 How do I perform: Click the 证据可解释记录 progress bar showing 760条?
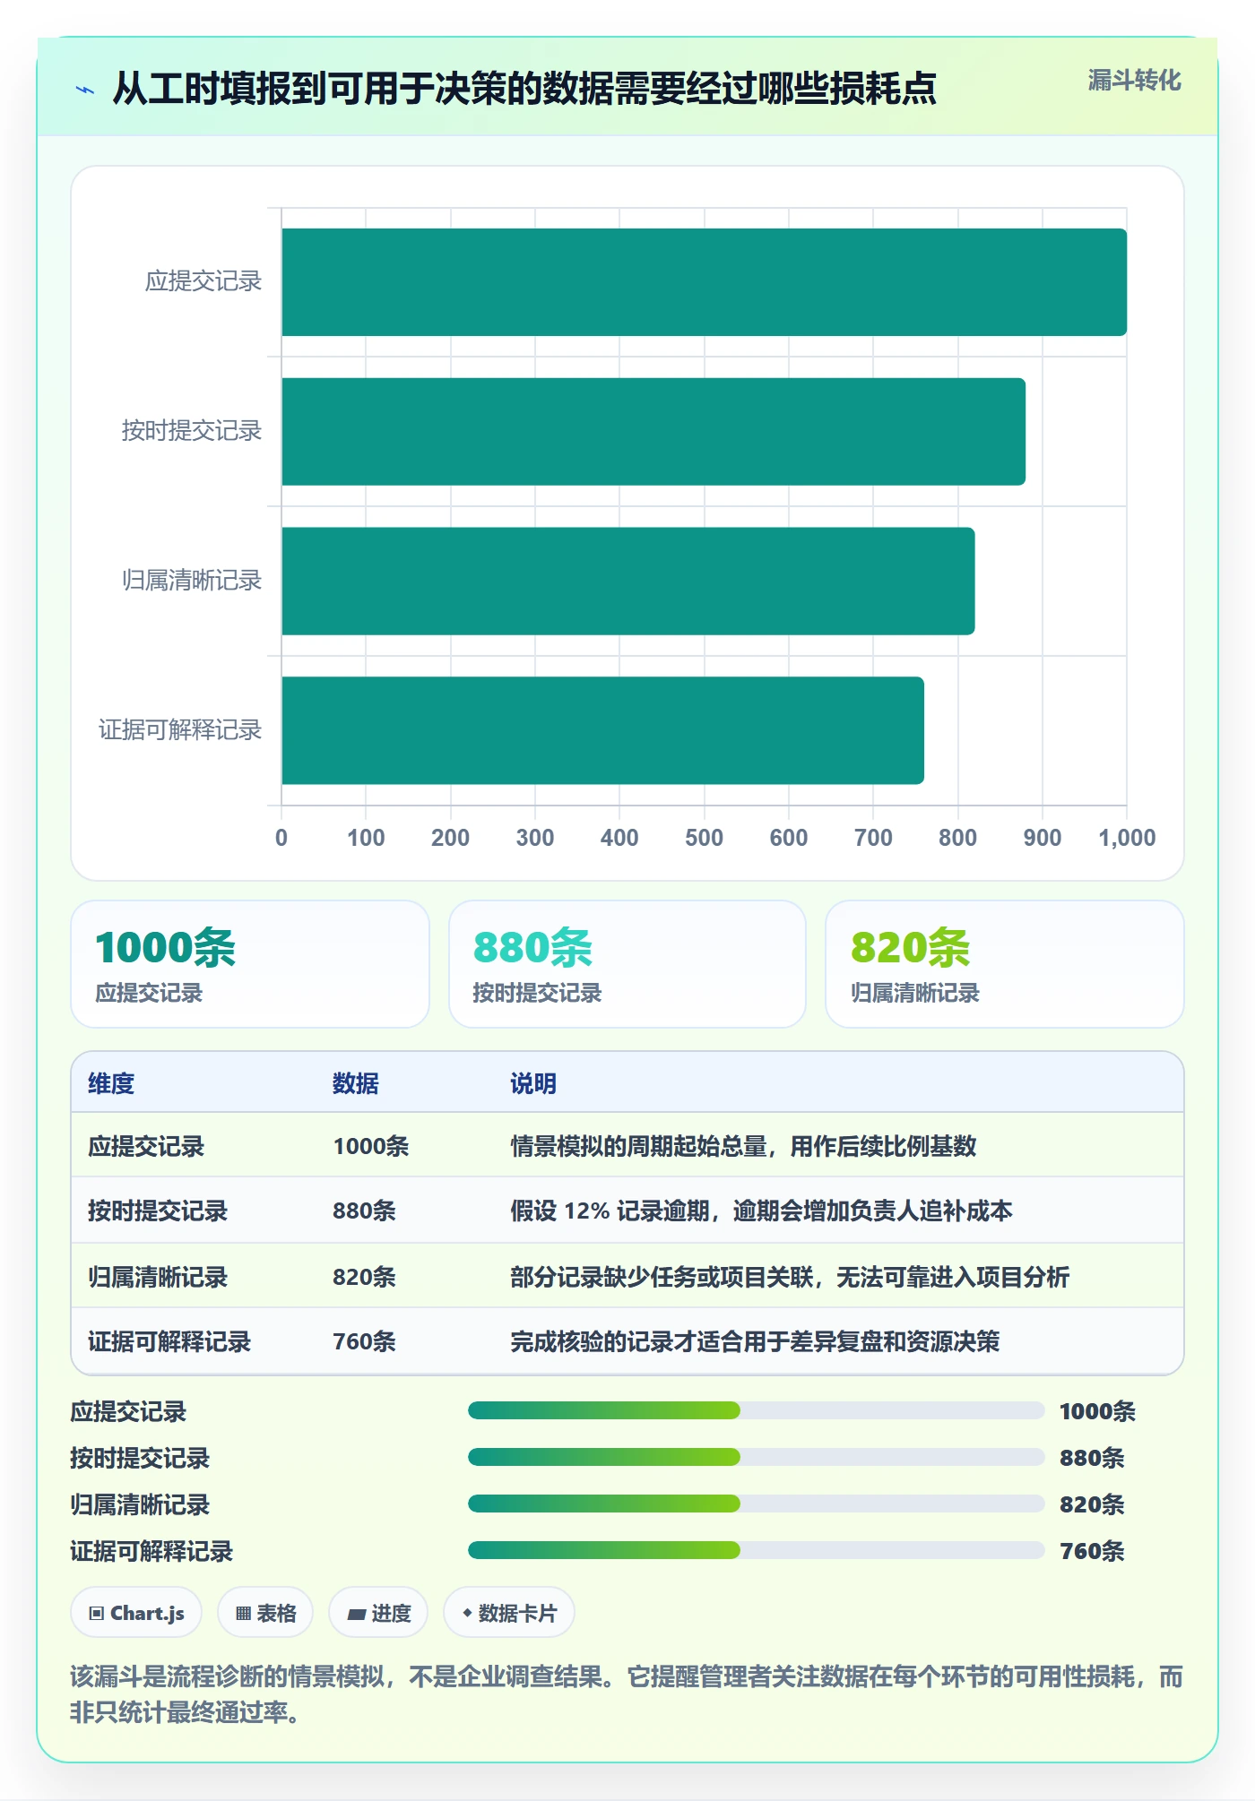coord(756,1550)
